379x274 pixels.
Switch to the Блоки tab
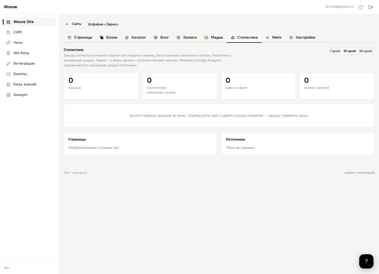coord(108,38)
